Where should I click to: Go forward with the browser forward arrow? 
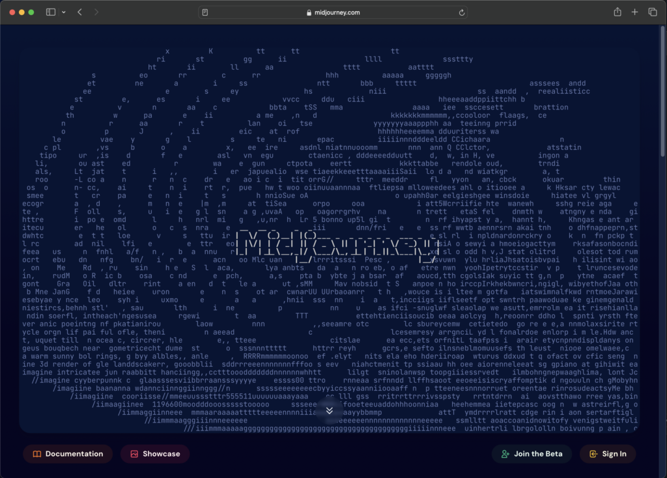tap(96, 12)
